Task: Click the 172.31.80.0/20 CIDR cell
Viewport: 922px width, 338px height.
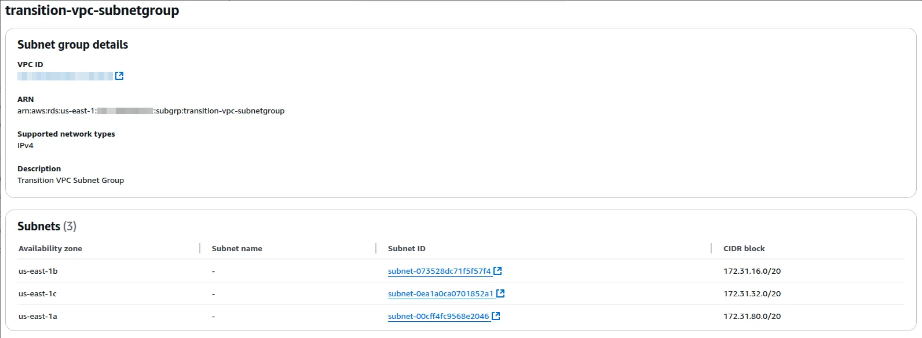Action: pos(752,316)
